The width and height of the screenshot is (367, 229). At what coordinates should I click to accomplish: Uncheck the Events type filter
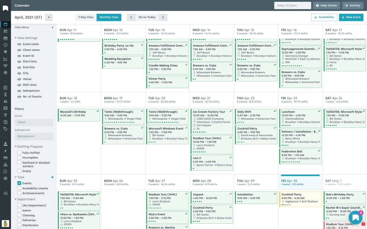(19, 183)
